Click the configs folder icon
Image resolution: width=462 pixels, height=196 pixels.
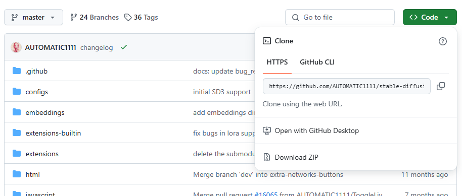click(17, 92)
